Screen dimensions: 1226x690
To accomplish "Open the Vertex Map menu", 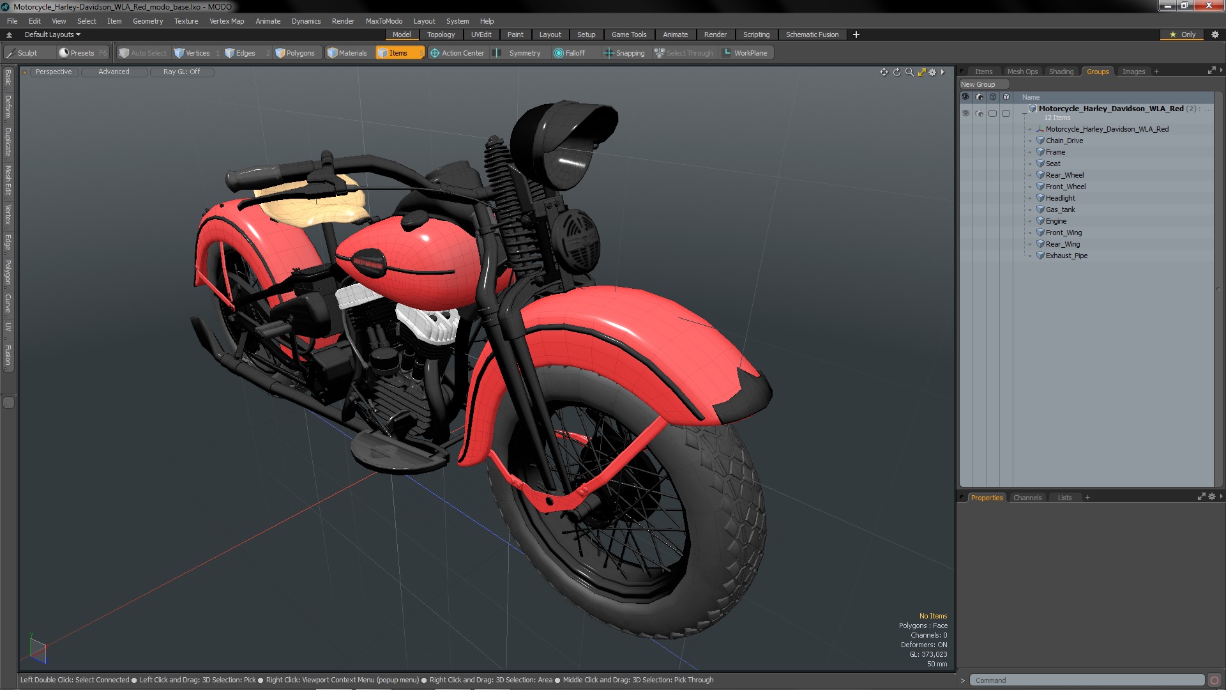I will [227, 21].
